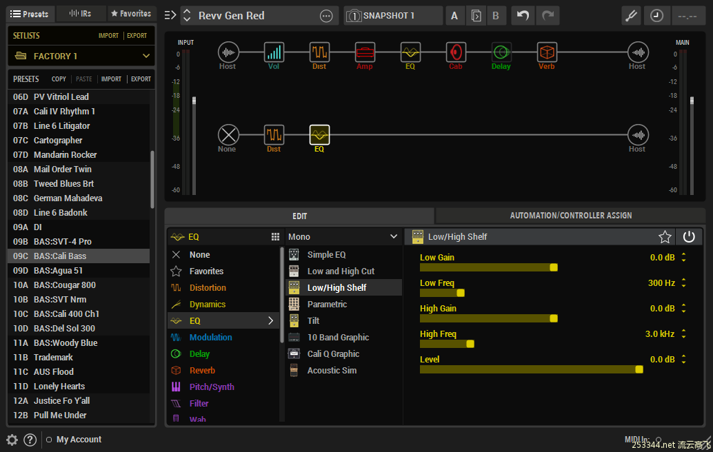Adjust the High Gain stepper arrows
Screen dimensions: 713x452
[x=683, y=309]
